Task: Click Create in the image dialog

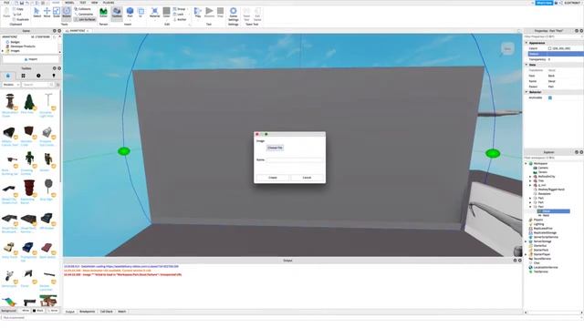Action: tap(273, 178)
